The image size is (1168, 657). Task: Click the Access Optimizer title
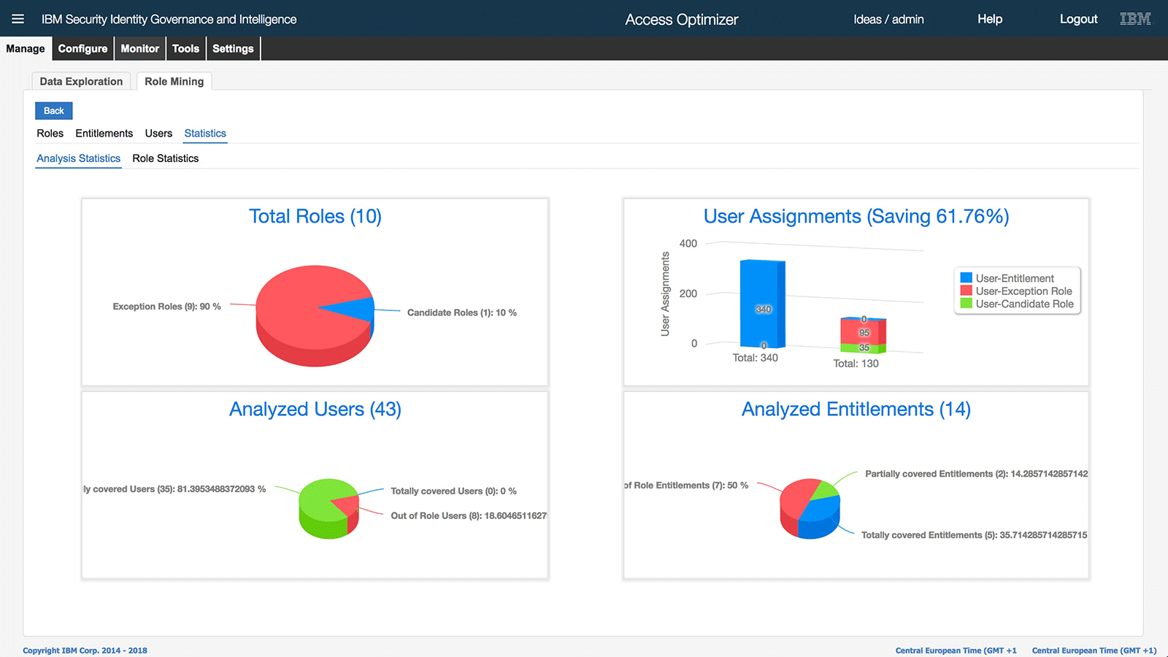point(682,20)
